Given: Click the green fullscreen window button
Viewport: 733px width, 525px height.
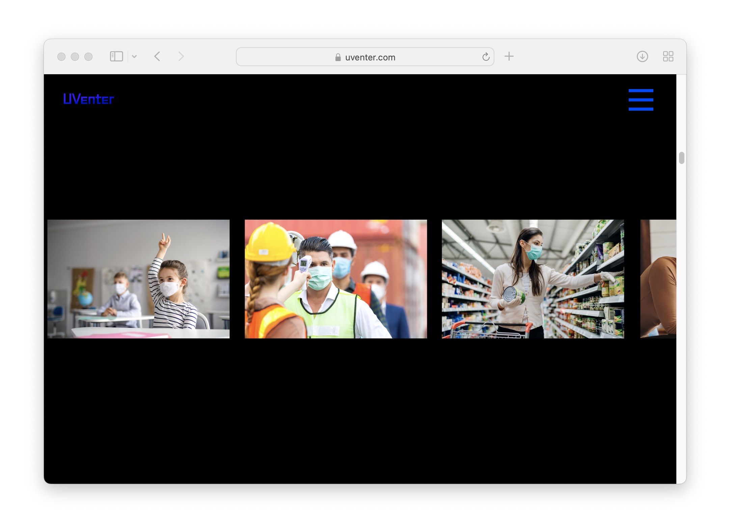Looking at the screenshot, I should point(88,57).
